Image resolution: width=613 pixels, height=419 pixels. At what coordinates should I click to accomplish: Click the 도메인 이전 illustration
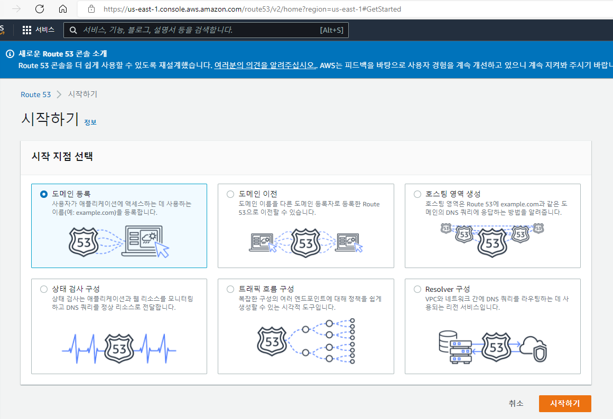(306, 243)
